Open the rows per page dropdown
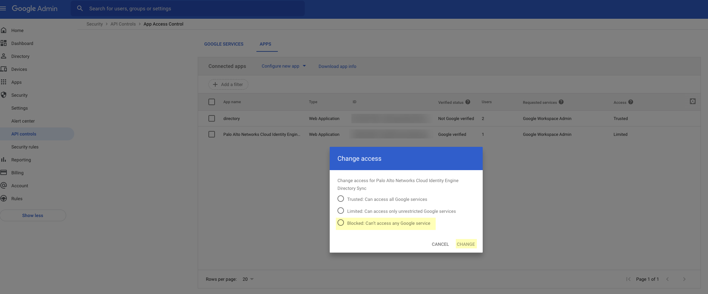This screenshot has width=708, height=294. [x=248, y=279]
